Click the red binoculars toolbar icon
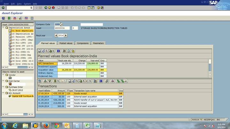Image resolution: width=230 pixels, height=129 pixels. (x=15, y=18)
